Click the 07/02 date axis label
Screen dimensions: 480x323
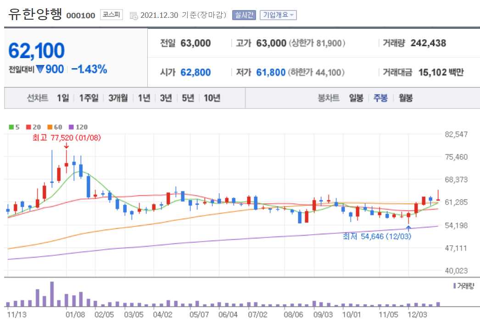coord(258,314)
